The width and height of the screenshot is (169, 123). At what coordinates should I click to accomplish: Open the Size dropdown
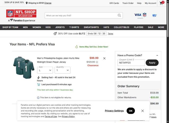tap(45, 70)
